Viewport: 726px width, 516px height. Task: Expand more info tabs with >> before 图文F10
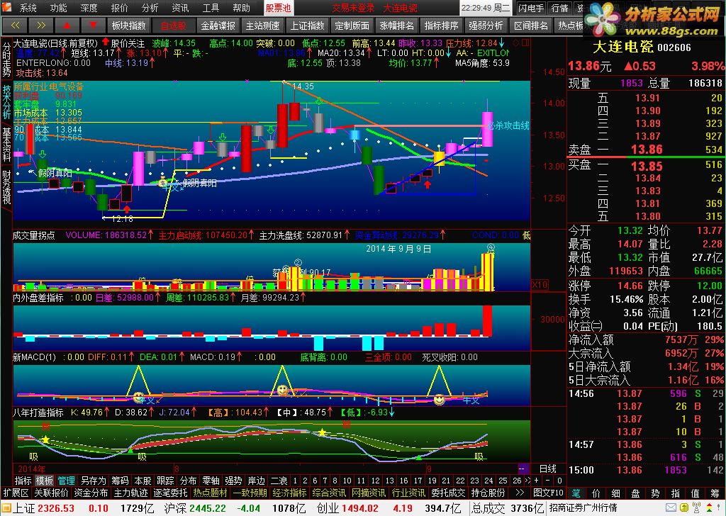tap(520, 493)
